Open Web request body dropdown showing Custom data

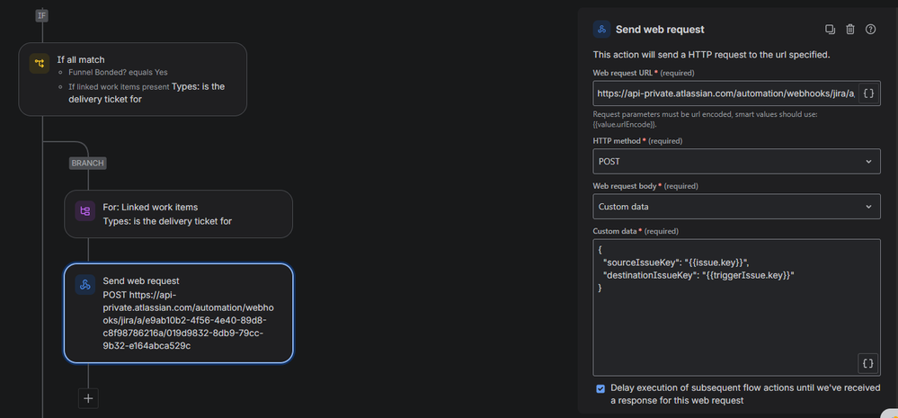click(x=736, y=206)
